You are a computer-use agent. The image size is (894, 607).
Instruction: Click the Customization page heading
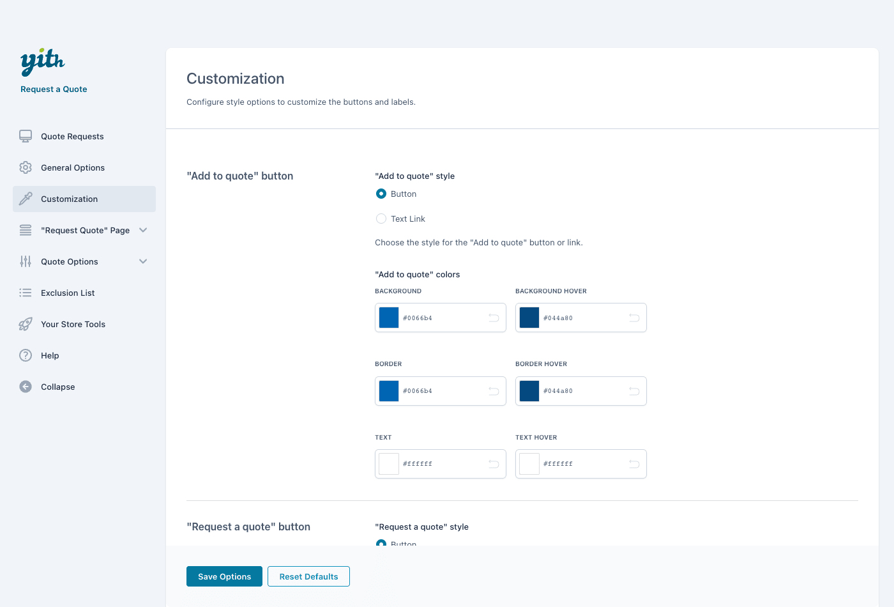coord(236,79)
